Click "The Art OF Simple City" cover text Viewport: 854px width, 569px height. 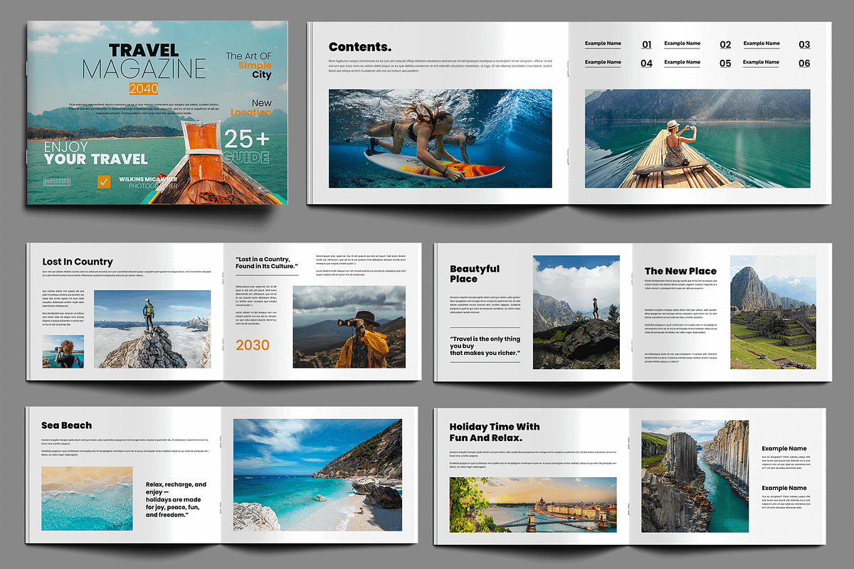pyautogui.click(x=249, y=65)
